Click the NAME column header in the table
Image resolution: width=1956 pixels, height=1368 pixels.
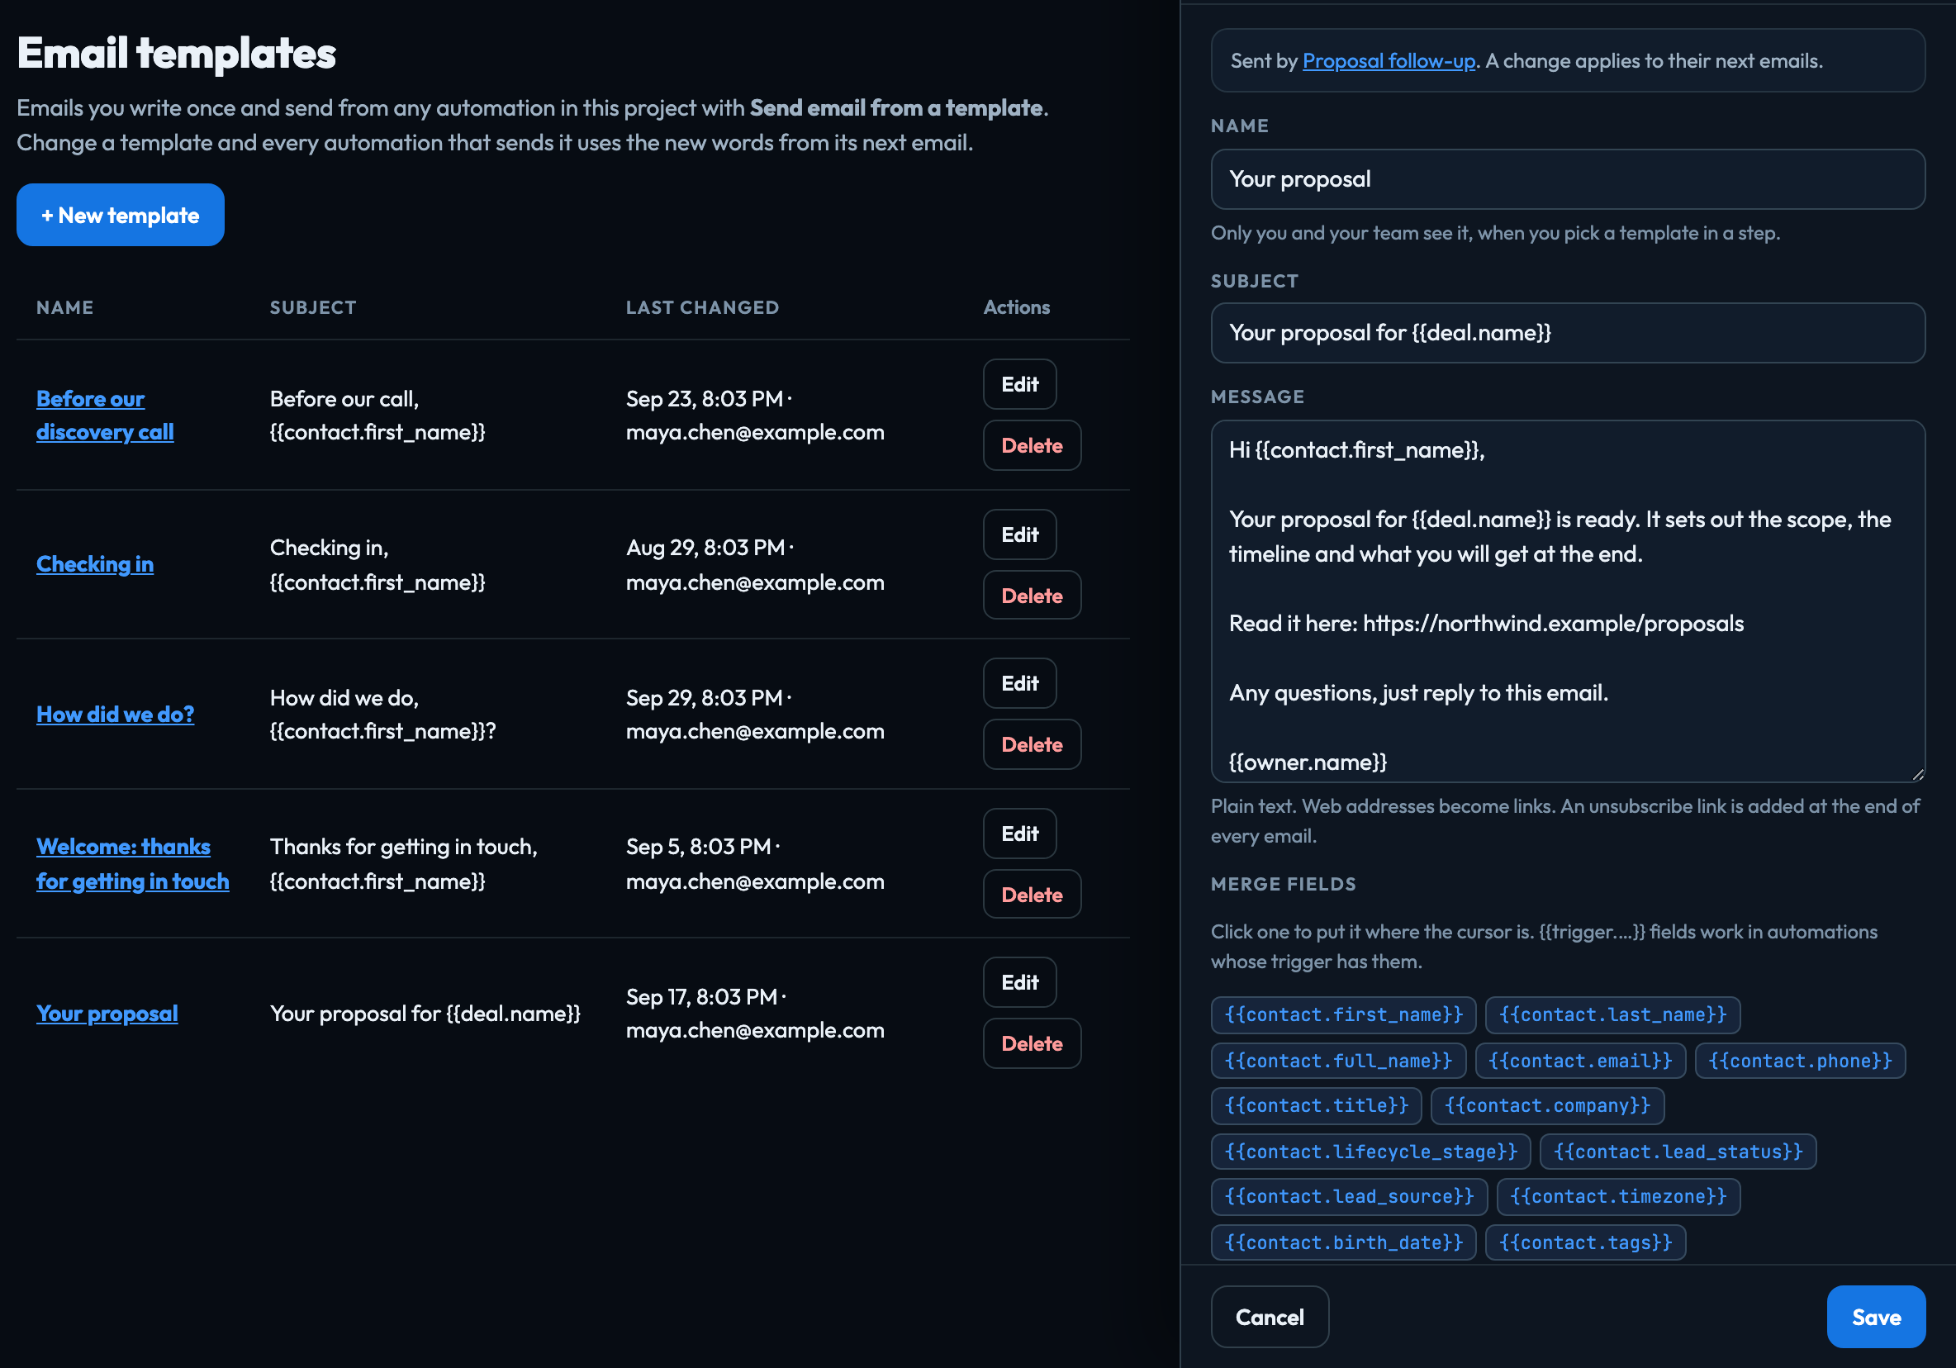(x=64, y=307)
